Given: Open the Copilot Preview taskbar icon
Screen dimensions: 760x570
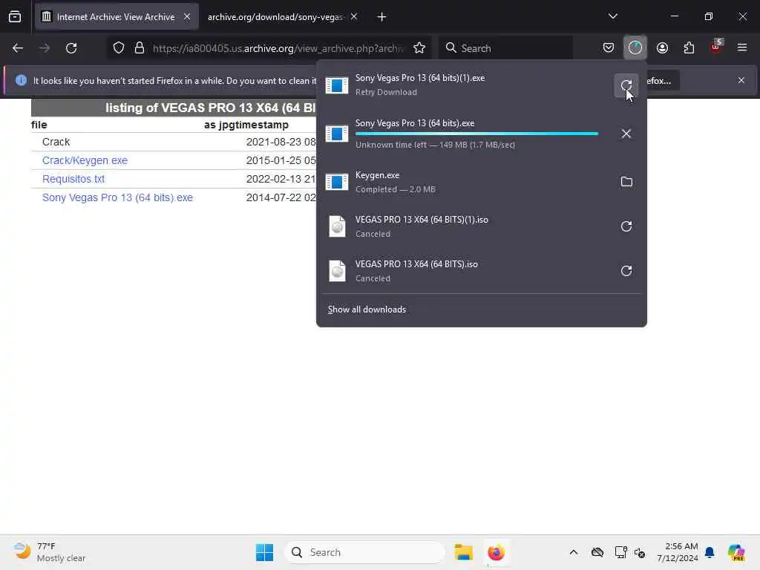Looking at the screenshot, I should (736, 552).
